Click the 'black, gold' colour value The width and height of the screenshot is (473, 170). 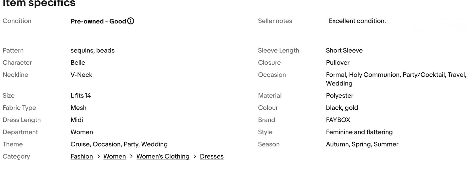click(x=342, y=108)
